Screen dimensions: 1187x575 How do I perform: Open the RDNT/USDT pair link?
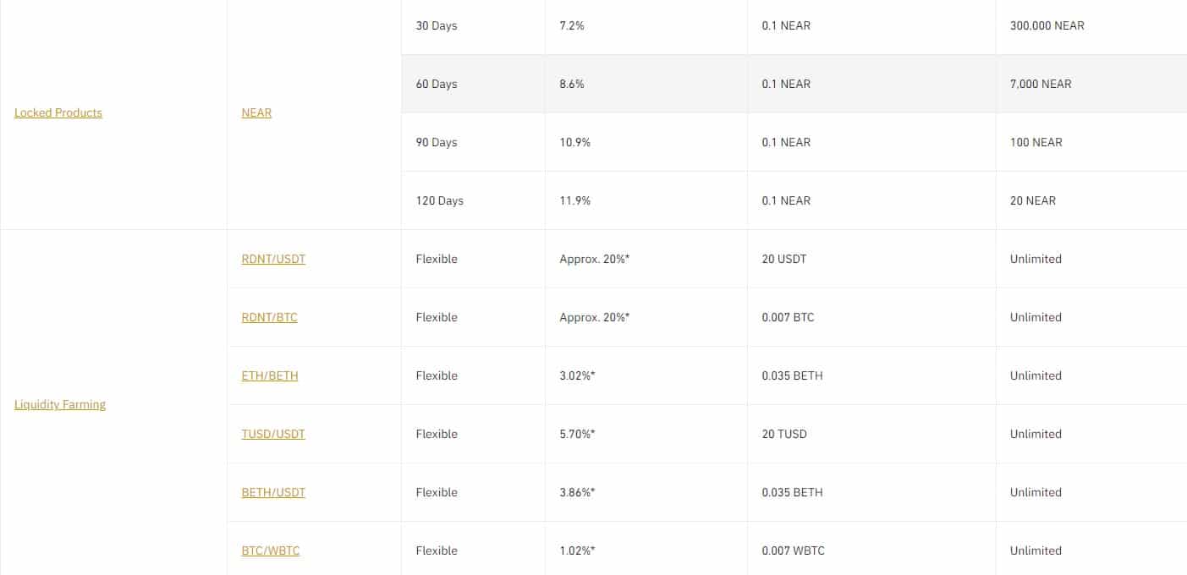[273, 259]
